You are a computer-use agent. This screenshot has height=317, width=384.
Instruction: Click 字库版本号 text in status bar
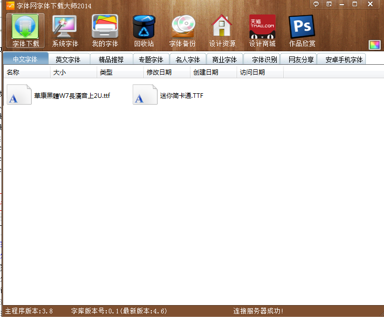[119, 311]
